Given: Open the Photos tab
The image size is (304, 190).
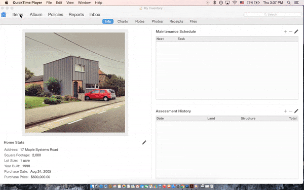Looking at the screenshot, I should pos(157,21).
